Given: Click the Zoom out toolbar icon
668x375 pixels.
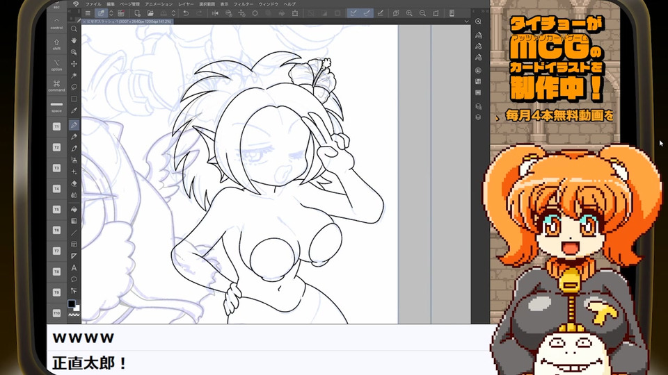Looking at the screenshot, I should click(422, 13).
